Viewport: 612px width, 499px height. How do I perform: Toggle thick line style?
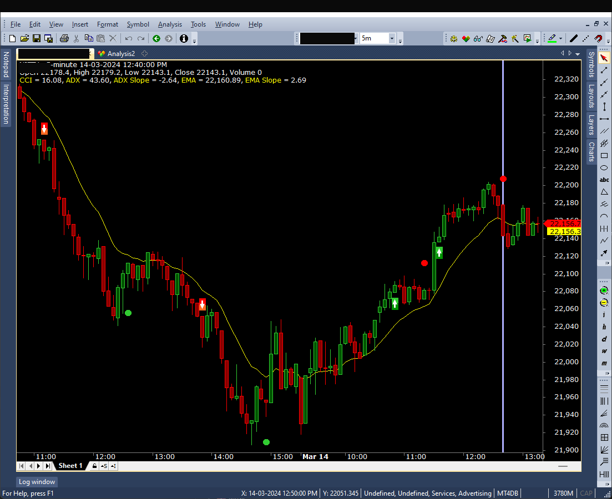tap(573, 38)
